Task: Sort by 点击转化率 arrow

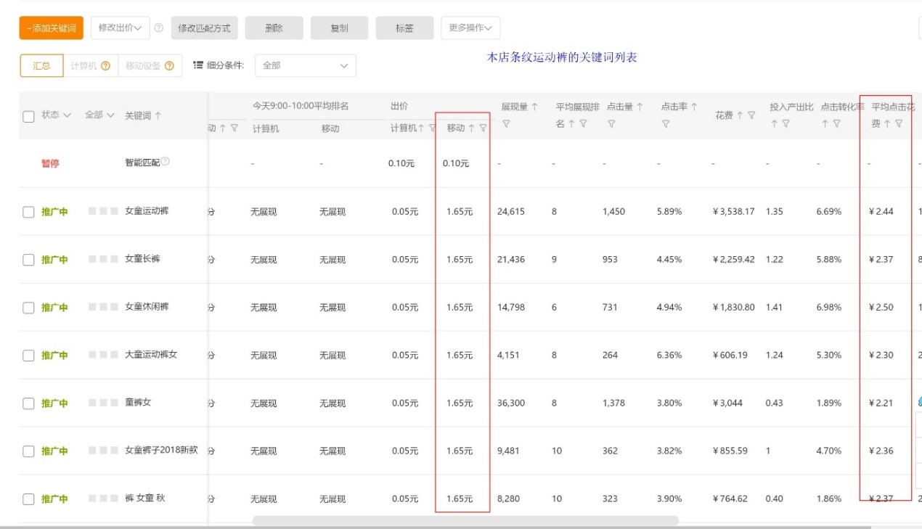Action: [825, 124]
